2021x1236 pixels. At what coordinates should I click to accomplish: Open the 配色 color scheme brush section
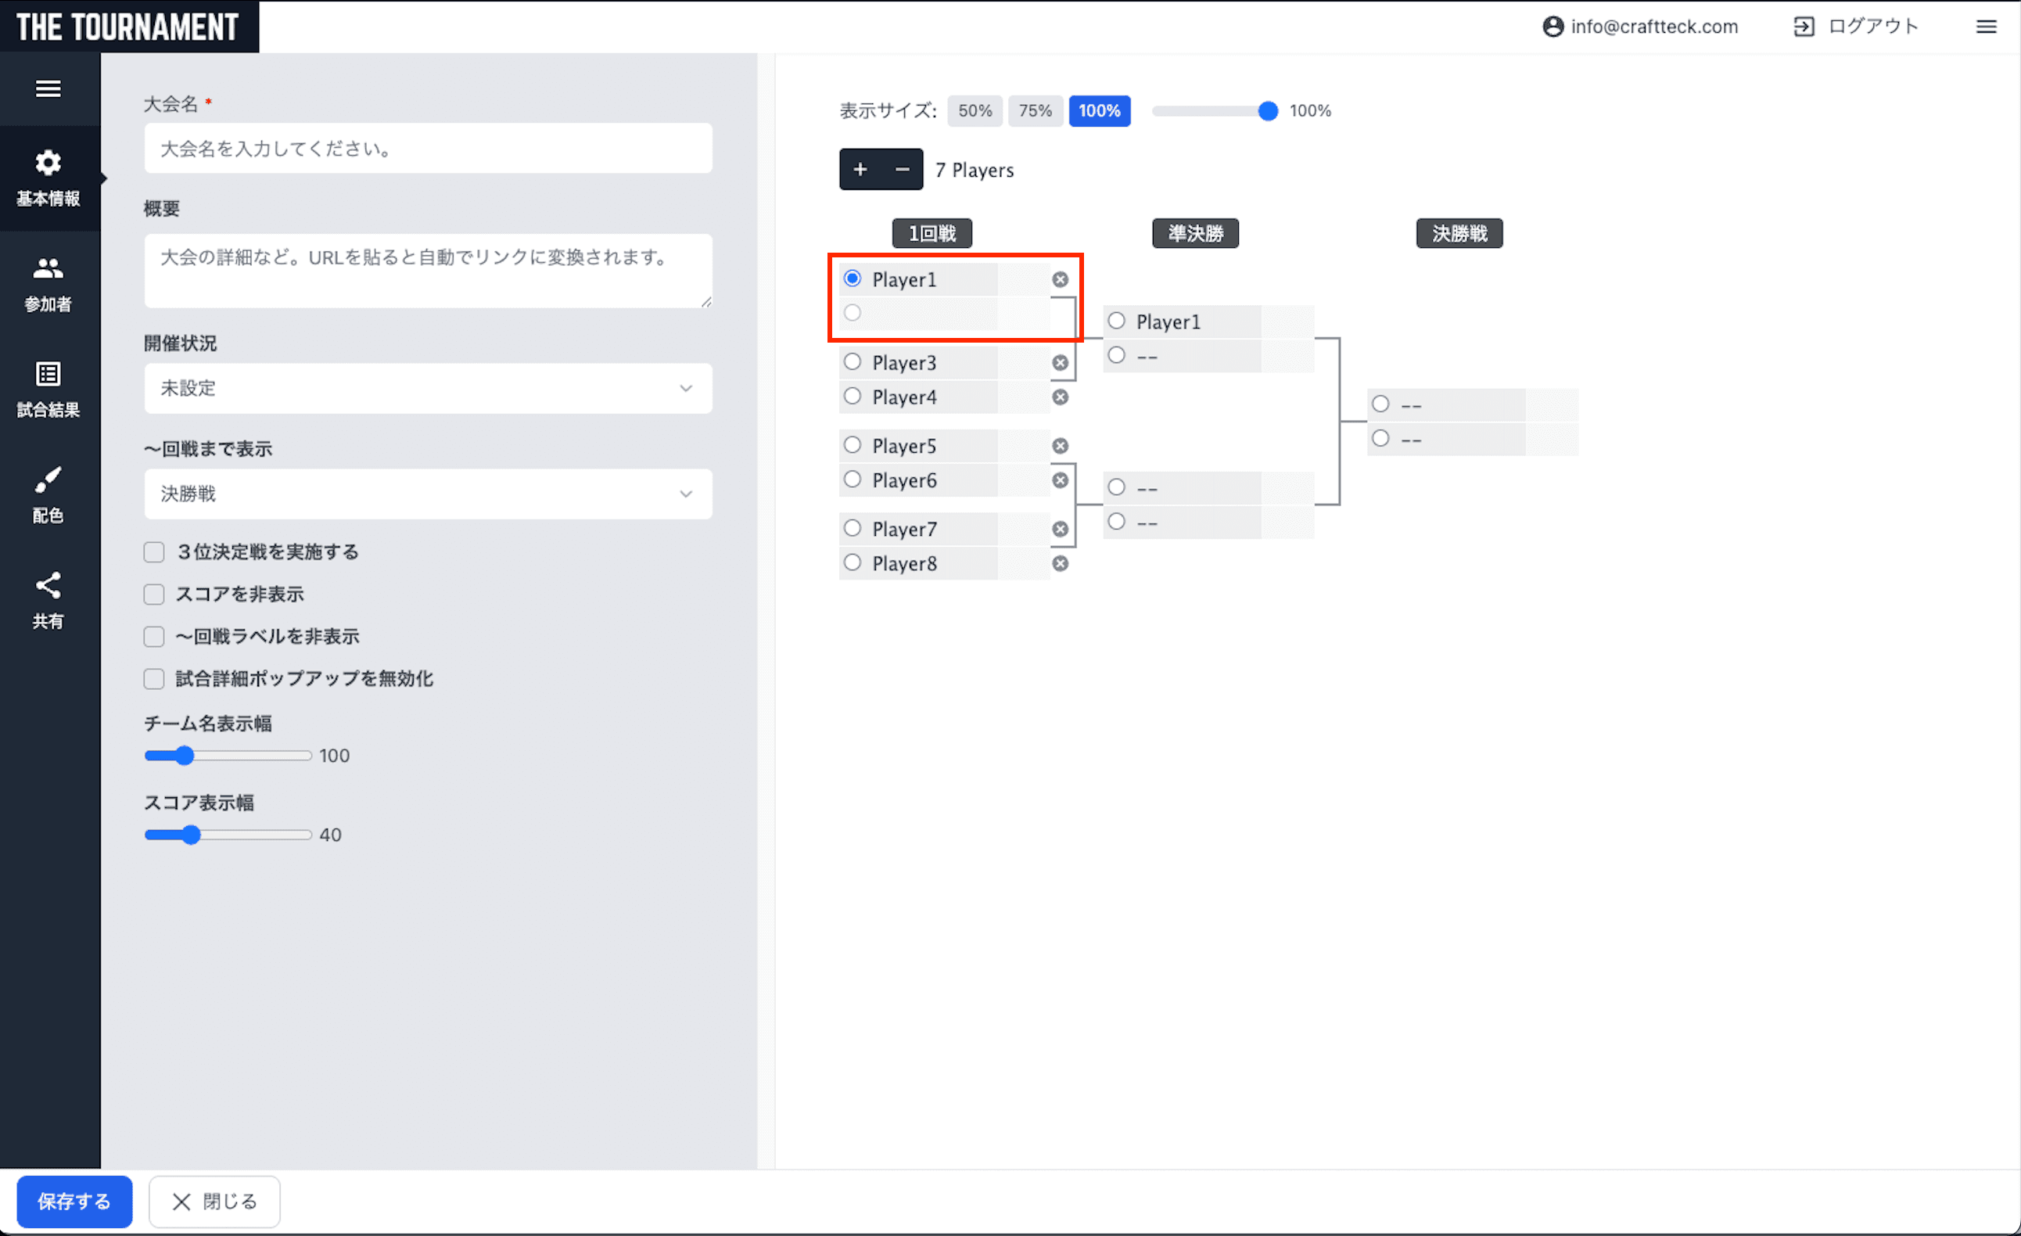coord(48,494)
